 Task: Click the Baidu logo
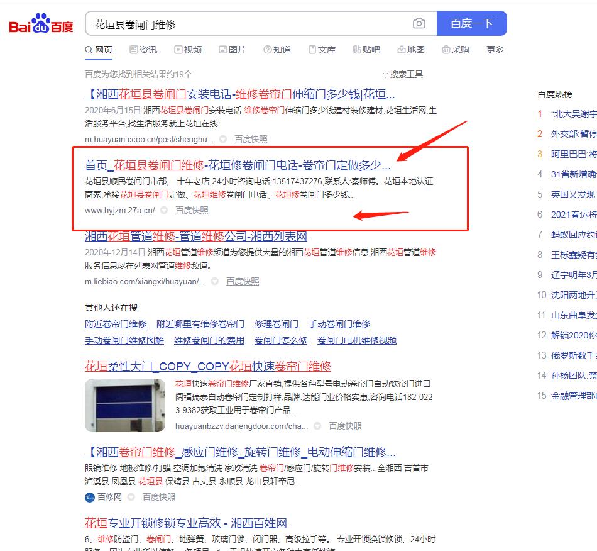tap(41, 24)
